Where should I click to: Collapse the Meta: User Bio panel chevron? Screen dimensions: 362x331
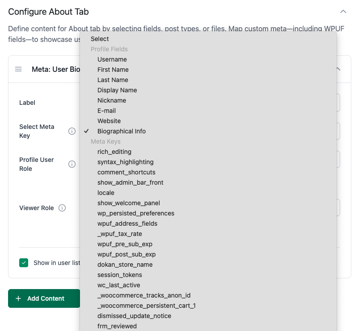pos(338,69)
